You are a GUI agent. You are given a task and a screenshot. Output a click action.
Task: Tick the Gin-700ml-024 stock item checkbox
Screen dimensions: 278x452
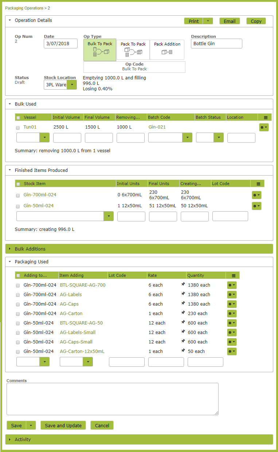coord(18,196)
